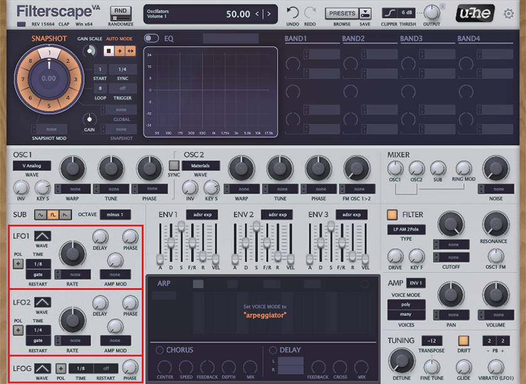Click the LFO1 RATE knob

pyautogui.click(x=72, y=254)
